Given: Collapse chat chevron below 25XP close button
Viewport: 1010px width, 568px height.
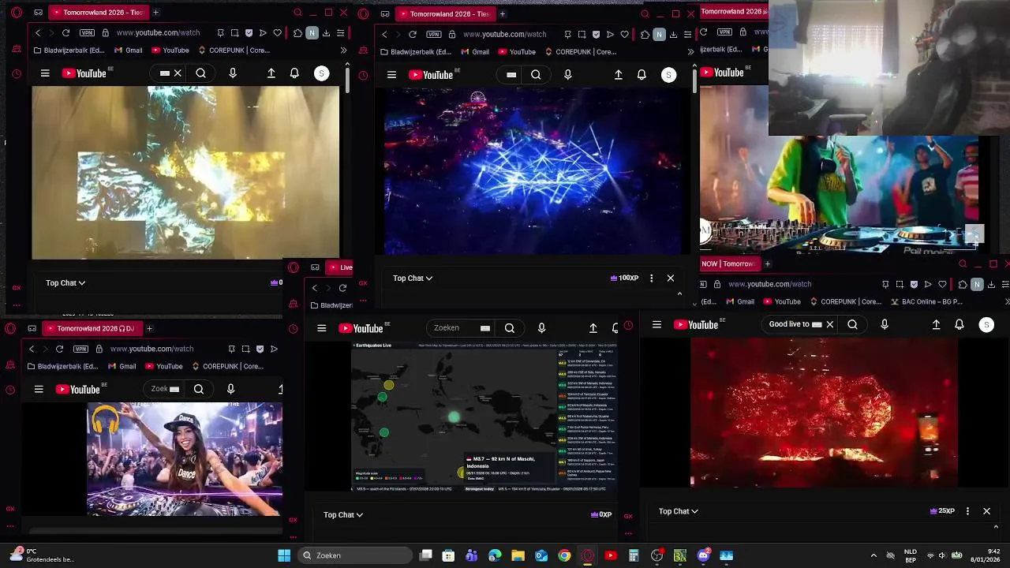Looking at the screenshot, I should pos(995,526).
